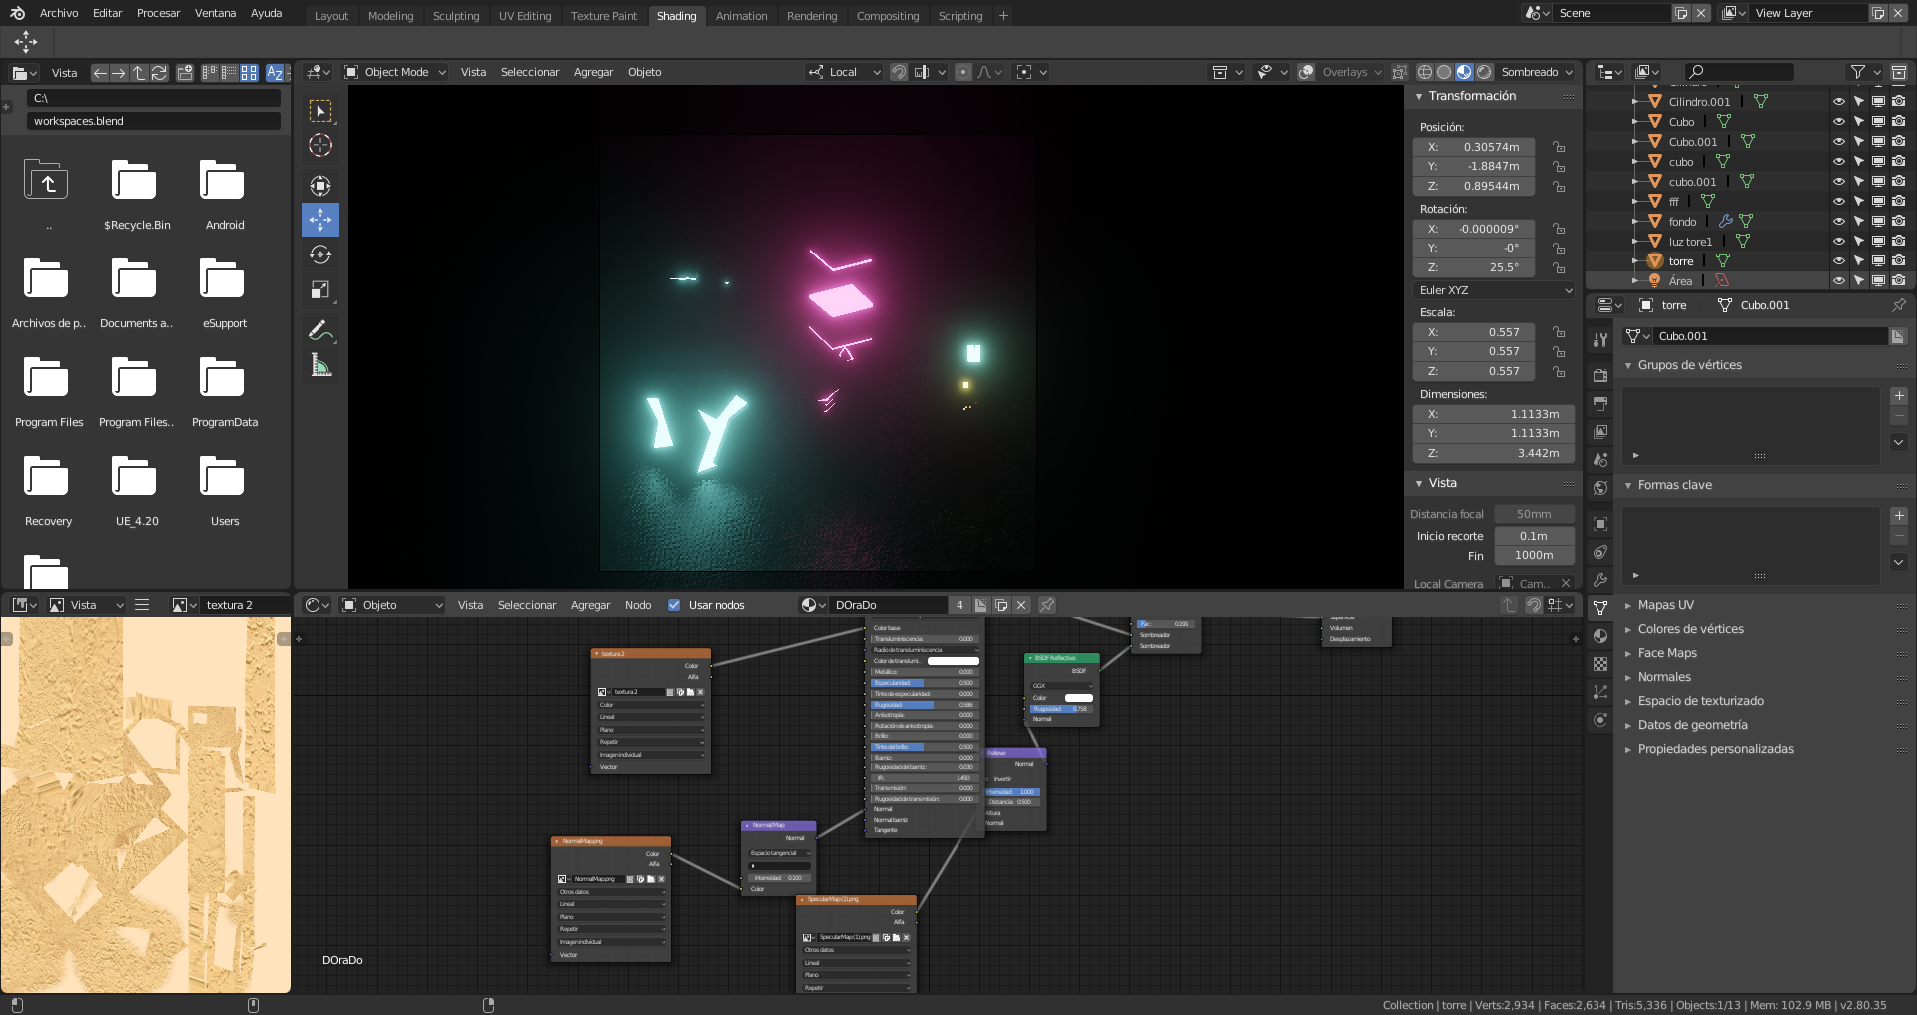The image size is (1917, 1015).
Task: Switch viewport to wireframe shading mode
Action: (1424, 72)
